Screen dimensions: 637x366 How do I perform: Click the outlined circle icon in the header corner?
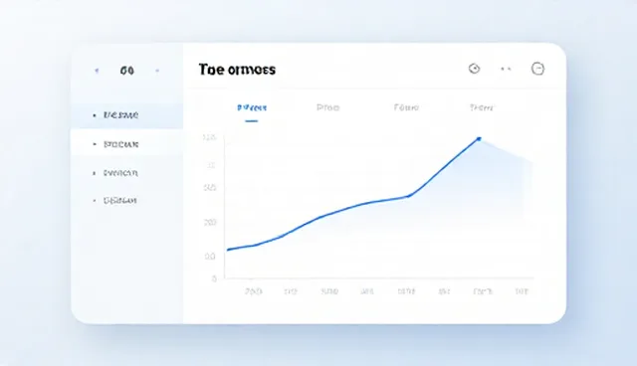537,69
